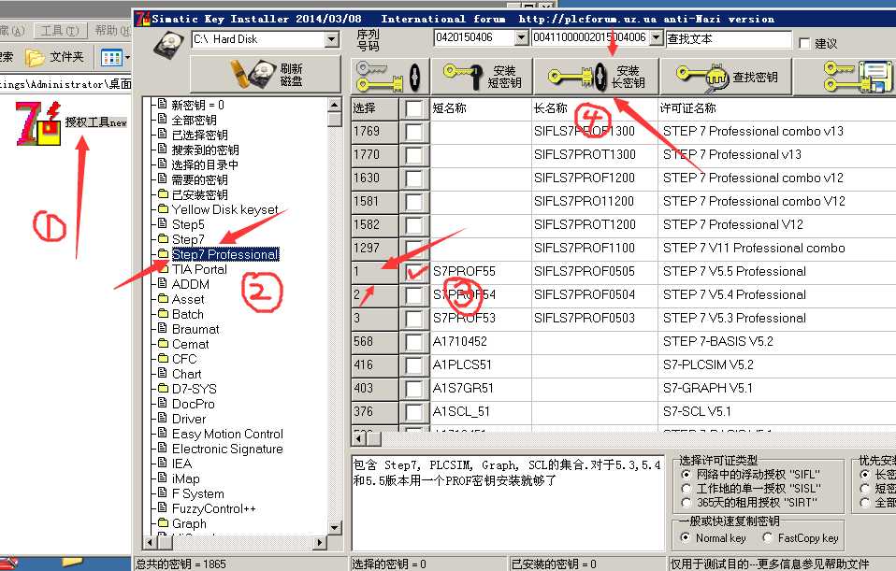Click the Easy Motion Control document icon
This screenshot has width=896, height=571.
[163, 433]
